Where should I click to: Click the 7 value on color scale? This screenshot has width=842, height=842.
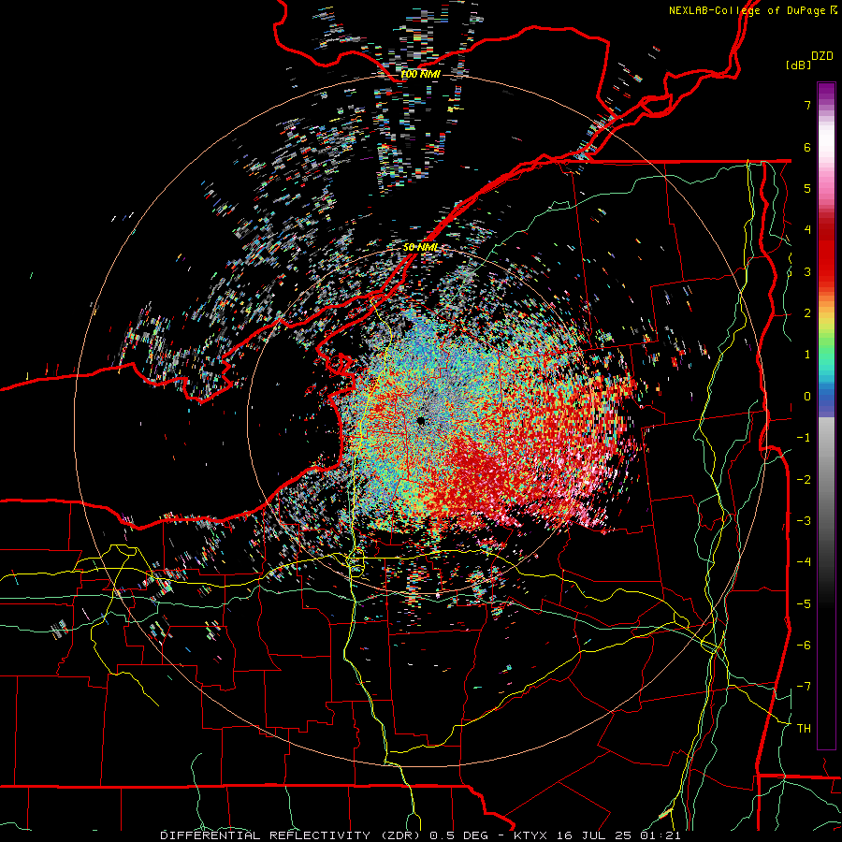point(807,105)
